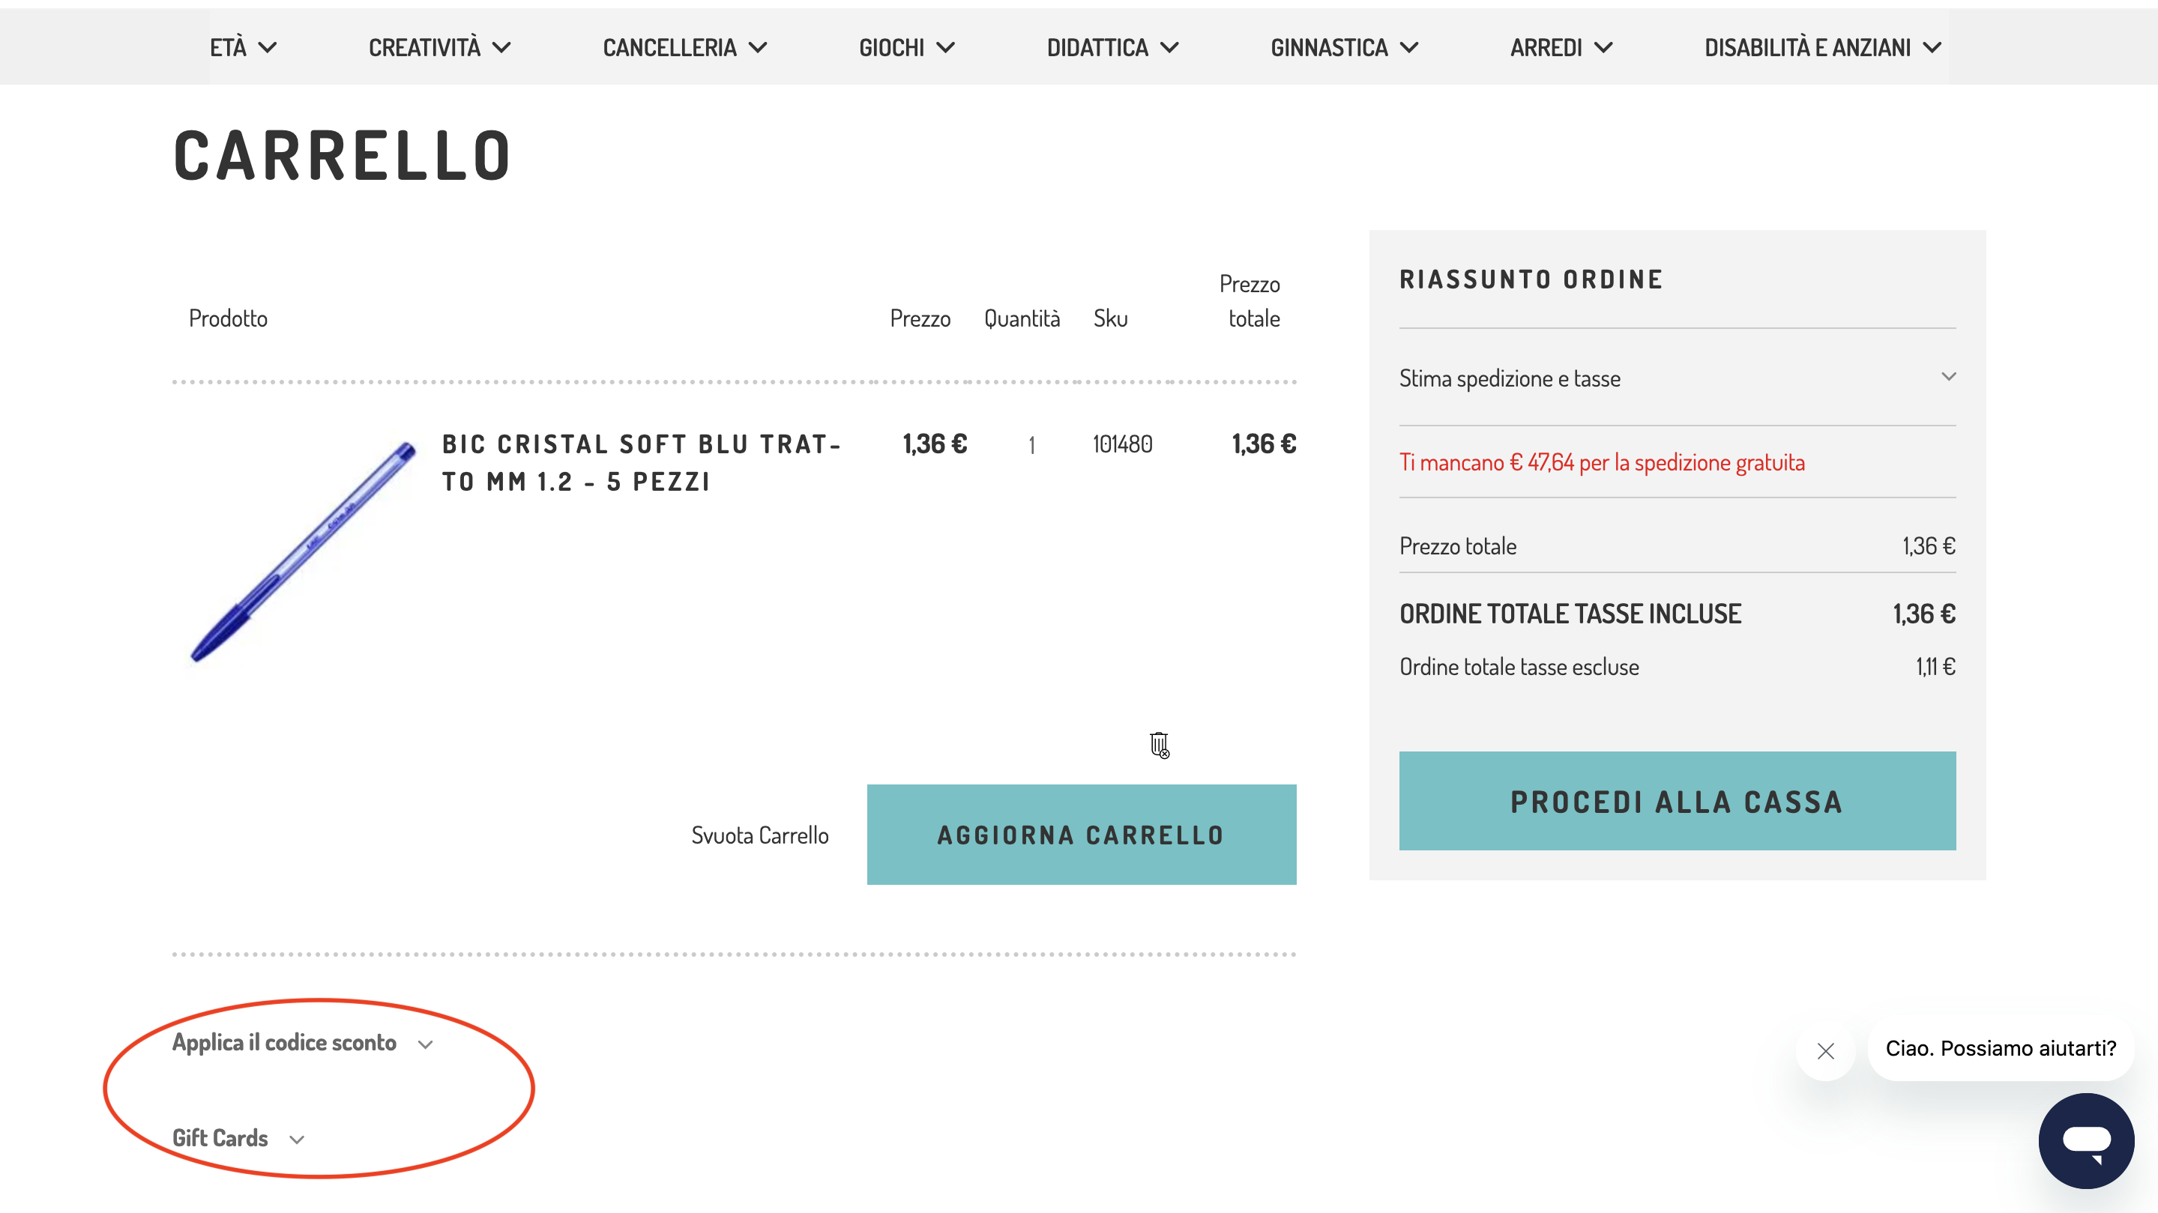This screenshot has width=2158, height=1213.
Task: Click the 'Prezzo totale' label in order summary
Action: [1458, 547]
